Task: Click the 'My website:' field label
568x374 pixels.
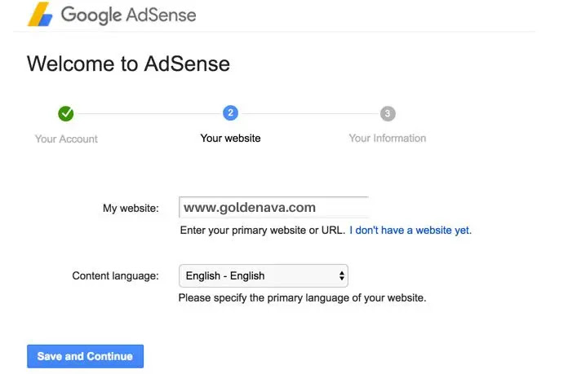Action: pos(131,209)
